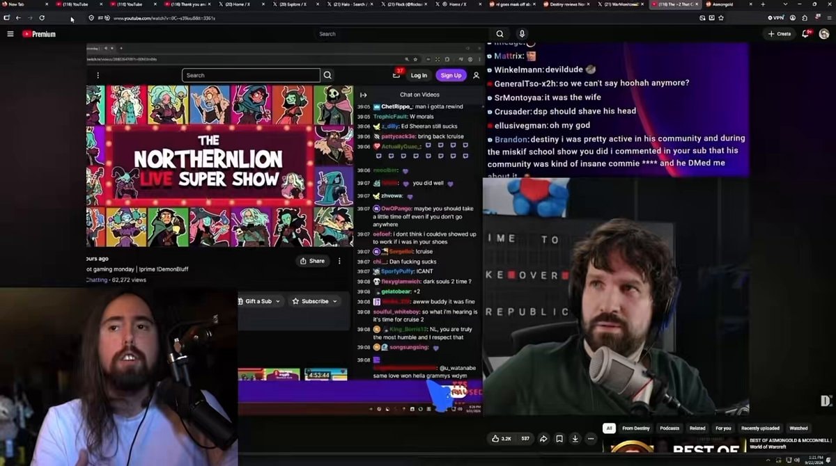Image resolution: width=836 pixels, height=466 pixels.
Task: Like the video showing 3.2K likes
Action: coord(502,439)
